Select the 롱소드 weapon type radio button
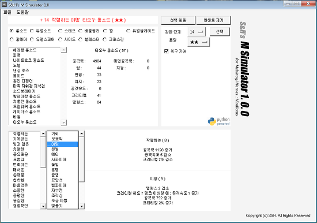Viewport: 317px width, 223px height. [x=12, y=31]
